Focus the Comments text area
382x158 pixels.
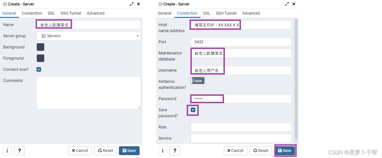[x=88, y=93]
